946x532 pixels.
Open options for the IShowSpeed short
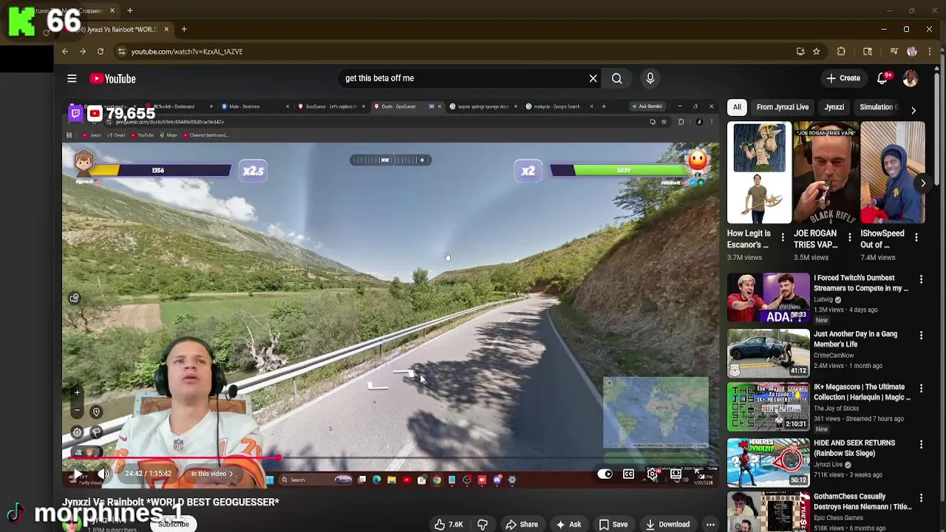916,237
